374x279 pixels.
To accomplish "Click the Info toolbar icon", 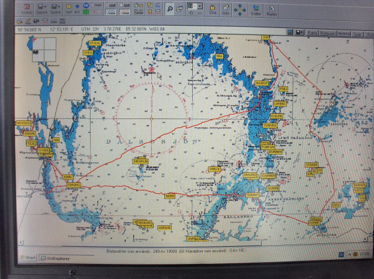I will 226,9.
